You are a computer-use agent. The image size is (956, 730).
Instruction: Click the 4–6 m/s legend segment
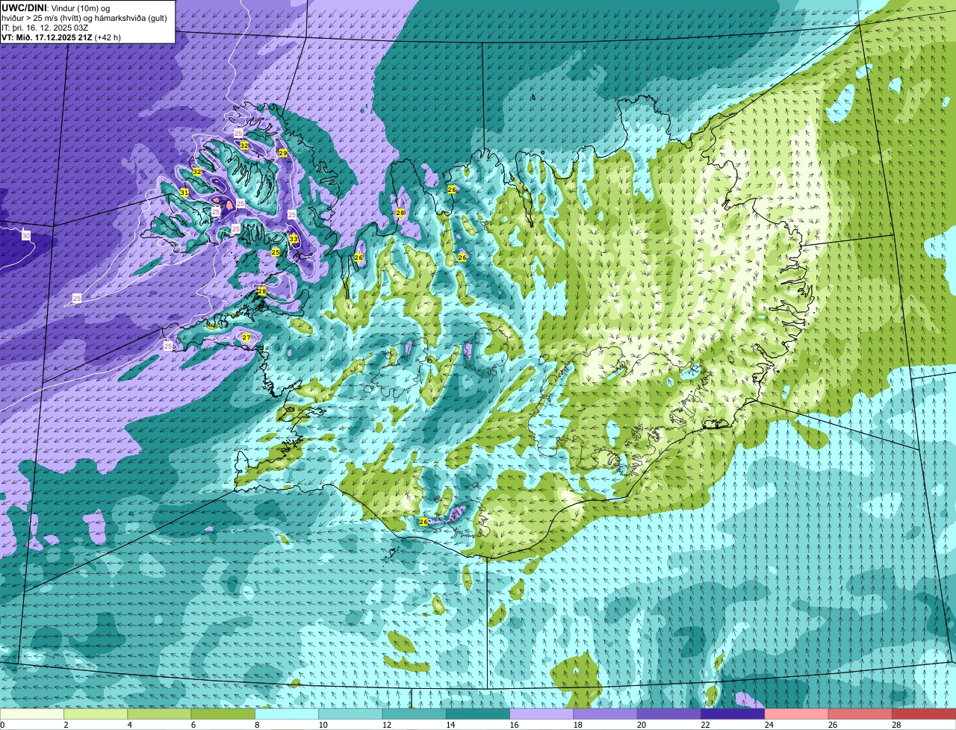pyautogui.click(x=159, y=714)
